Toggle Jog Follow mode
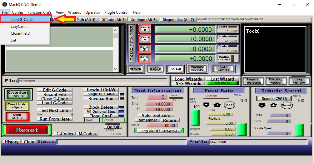Screen dimensions: 314x163 tap(299, 81)
